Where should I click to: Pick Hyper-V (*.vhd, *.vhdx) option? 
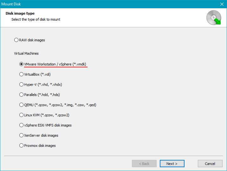[41, 85]
